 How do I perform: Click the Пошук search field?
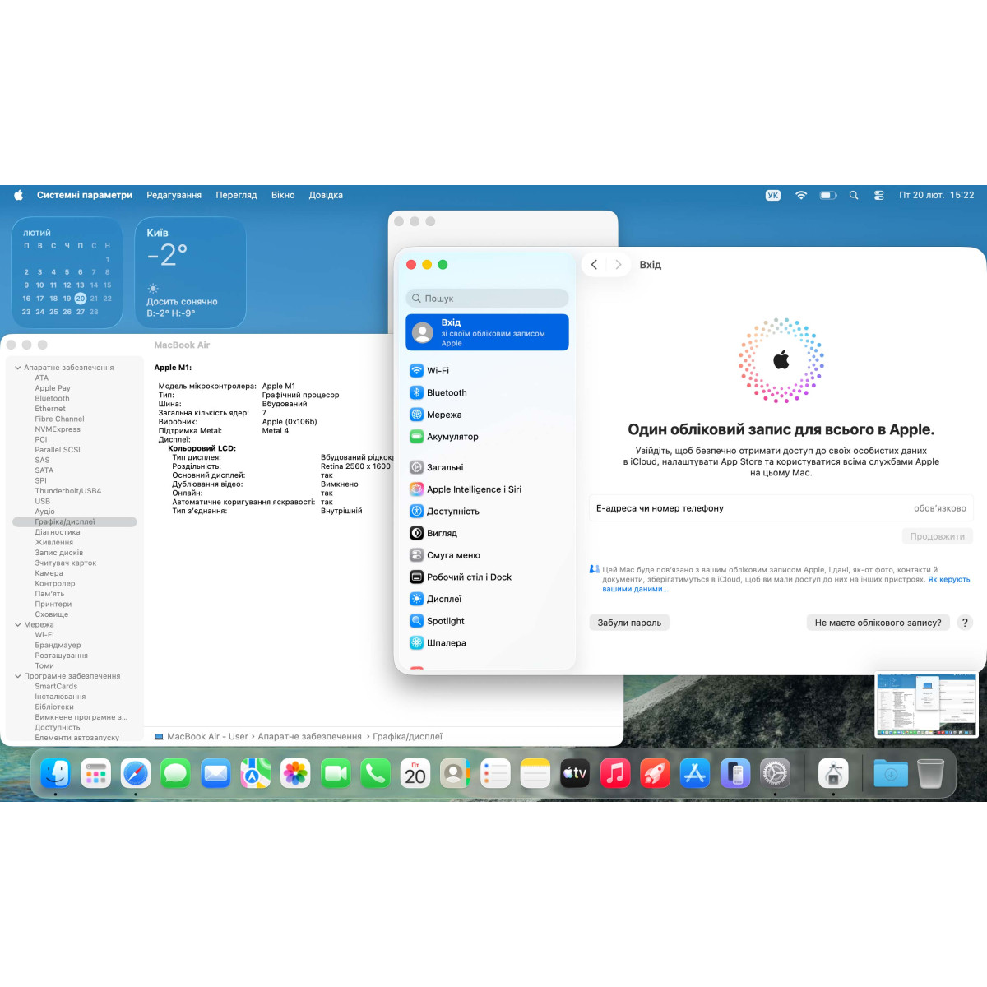point(487,299)
